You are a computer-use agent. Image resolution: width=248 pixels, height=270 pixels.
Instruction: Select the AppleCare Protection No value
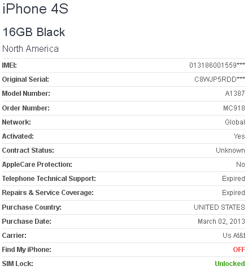[x=241, y=165]
